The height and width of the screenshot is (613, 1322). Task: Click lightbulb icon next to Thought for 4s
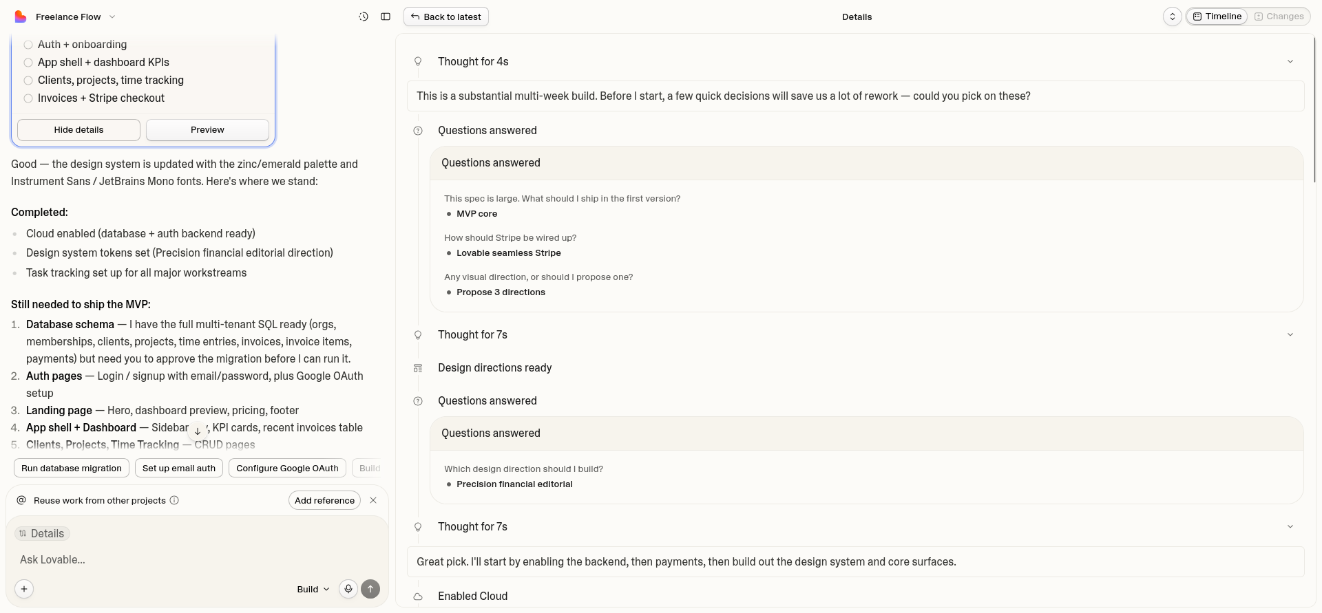(x=418, y=62)
